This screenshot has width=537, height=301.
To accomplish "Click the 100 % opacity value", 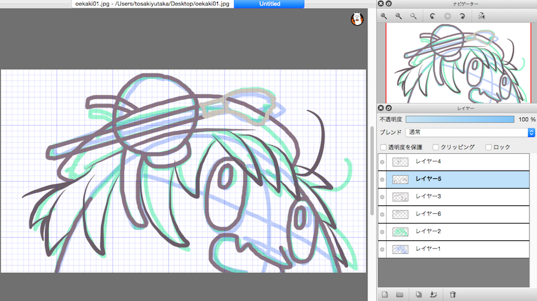I will [x=527, y=119].
